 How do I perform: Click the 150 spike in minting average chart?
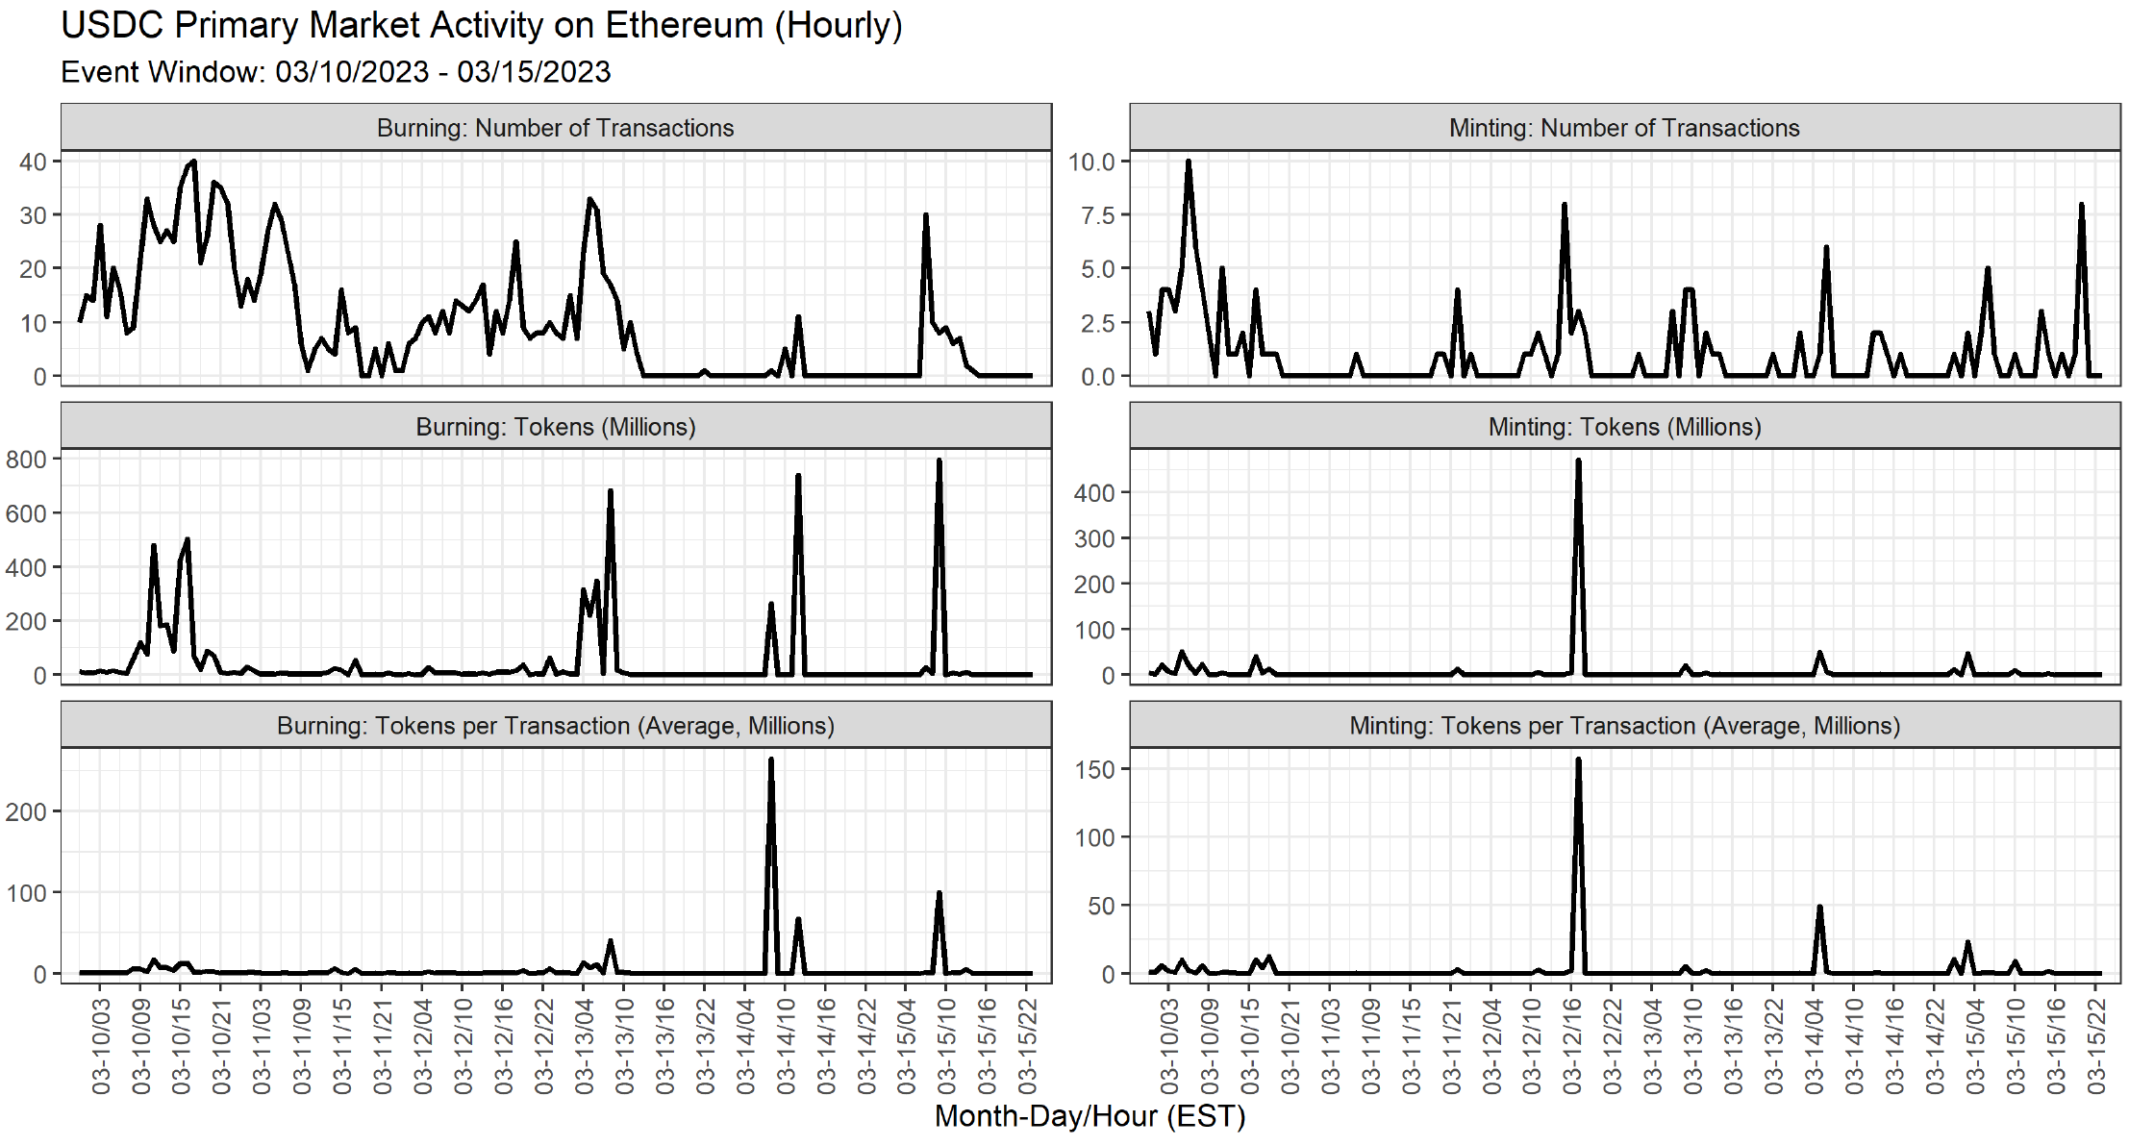1578,760
